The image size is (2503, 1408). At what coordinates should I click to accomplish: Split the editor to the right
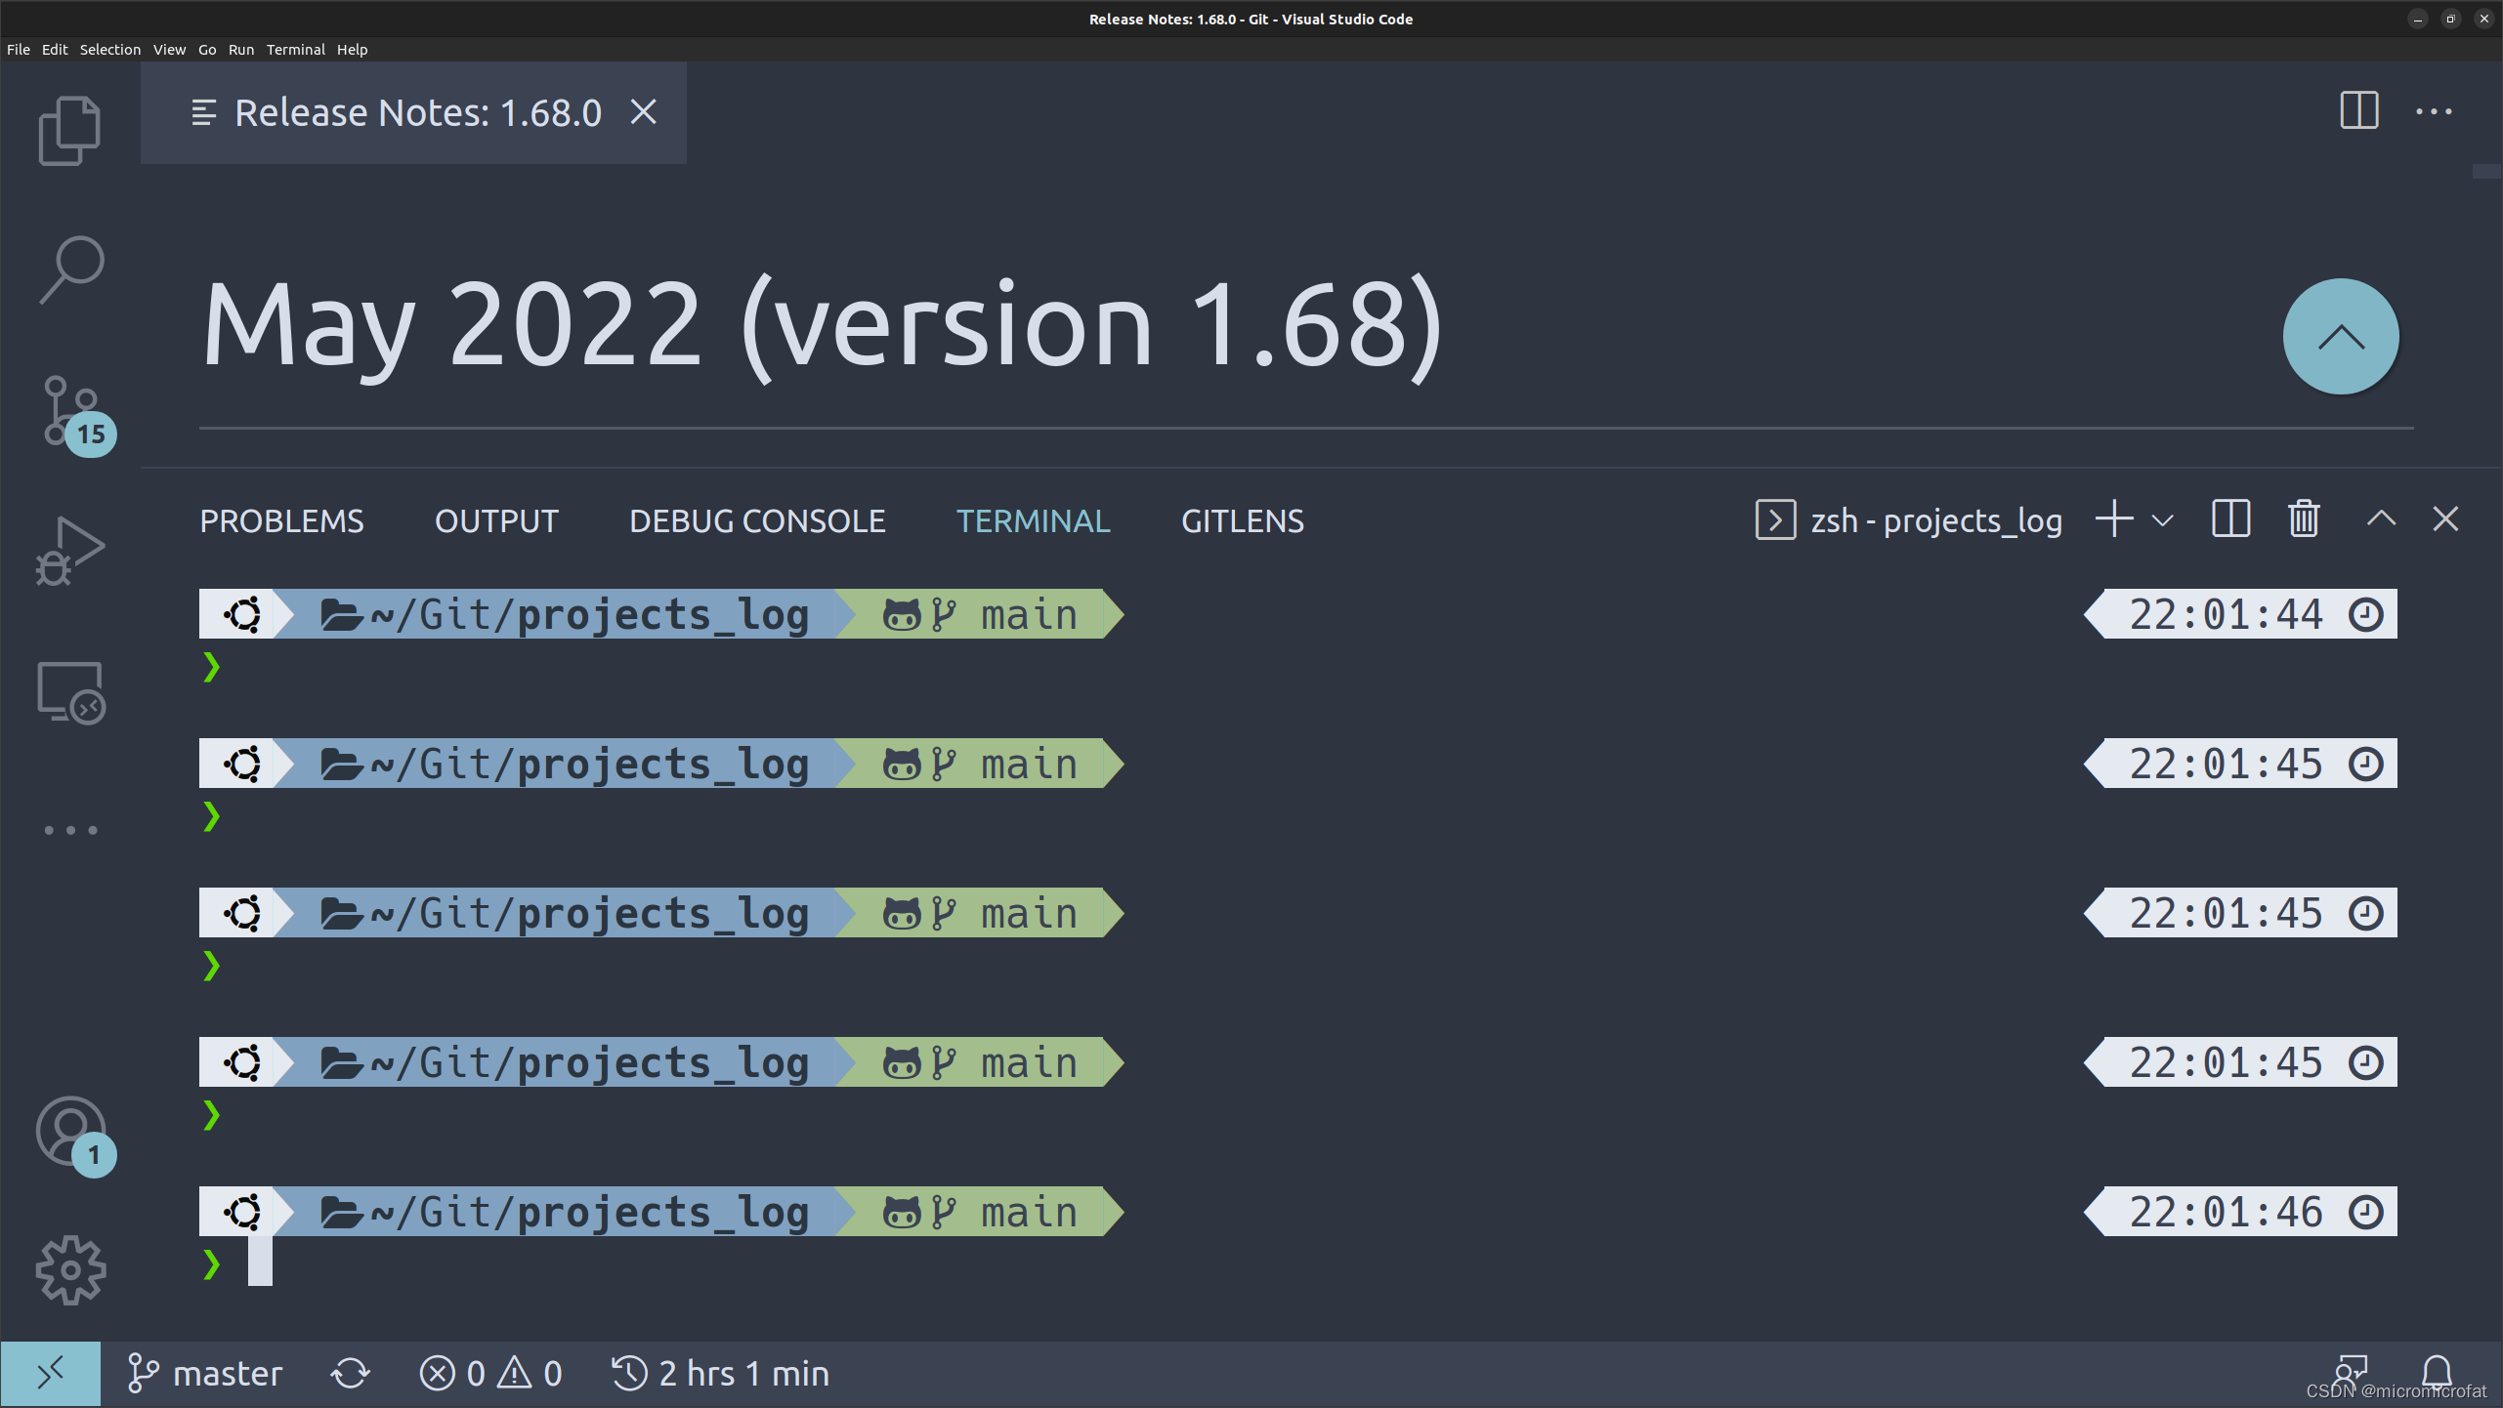[x=2358, y=110]
